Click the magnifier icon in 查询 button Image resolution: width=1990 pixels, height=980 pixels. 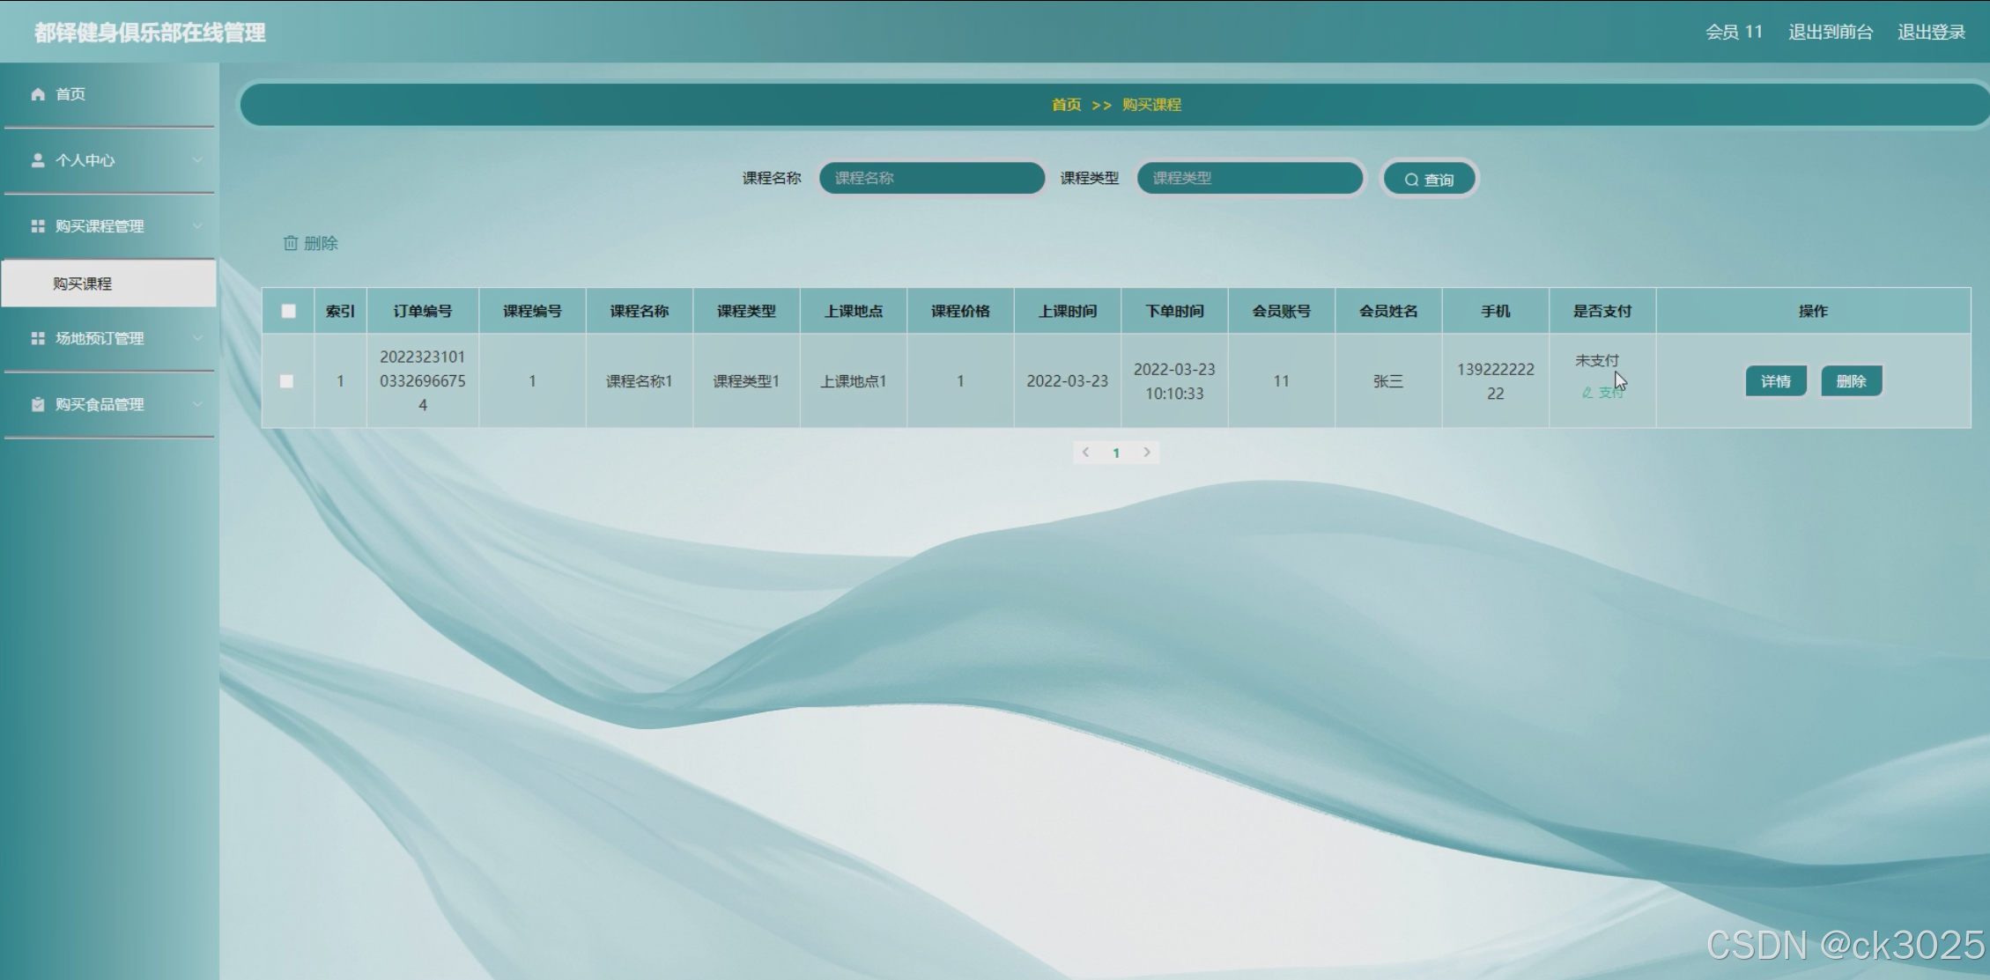tap(1411, 180)
